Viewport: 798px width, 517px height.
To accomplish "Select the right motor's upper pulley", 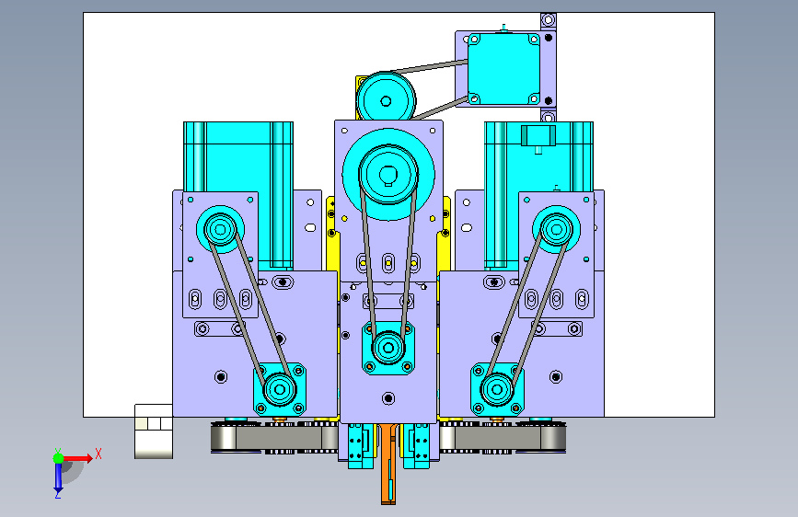I will pyautogui.click(x=556, y=229).
